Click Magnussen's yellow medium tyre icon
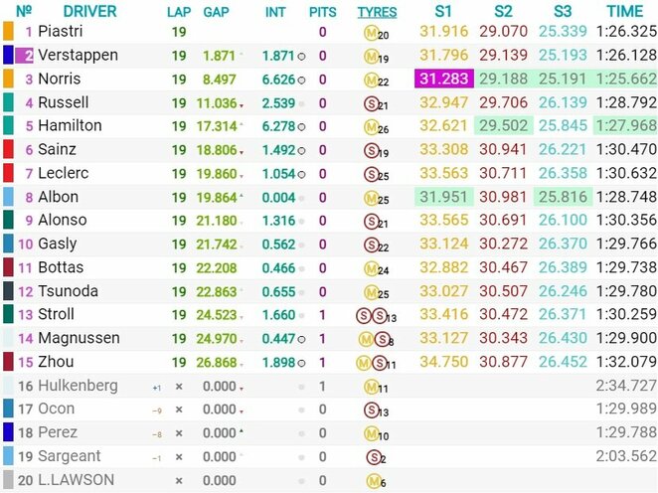This screenshot has width=658, height=493. coord(365,338)
